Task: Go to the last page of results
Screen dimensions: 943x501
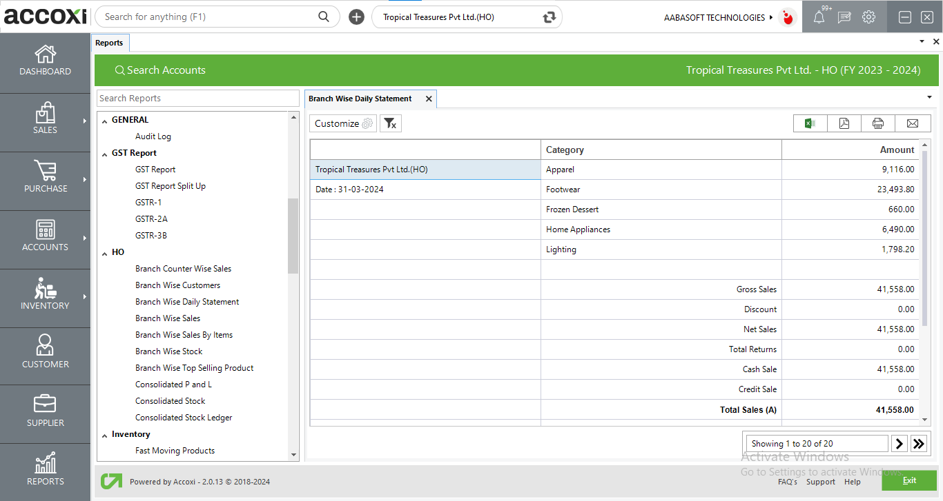Action: [x=918, y=444]
